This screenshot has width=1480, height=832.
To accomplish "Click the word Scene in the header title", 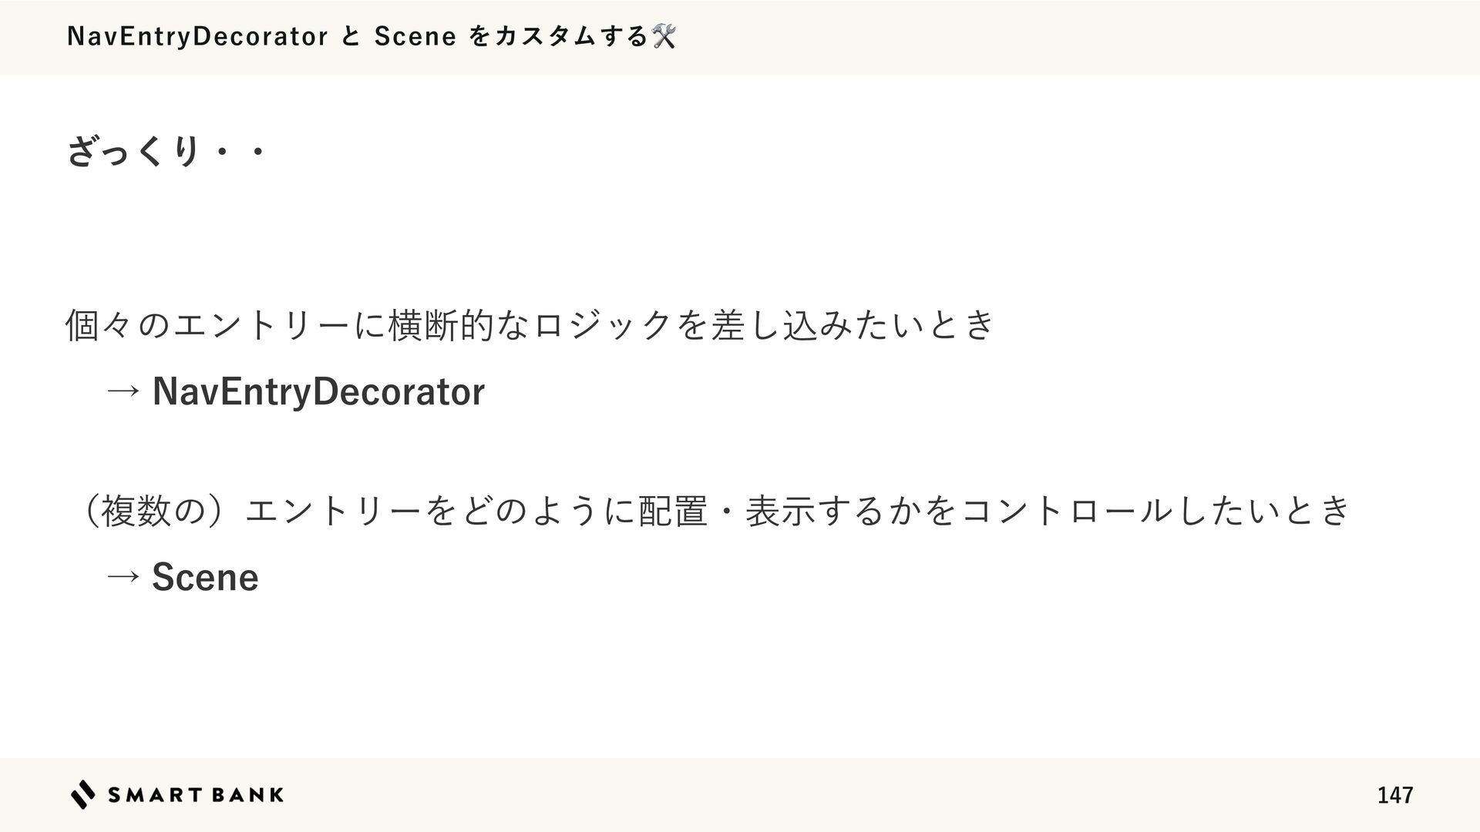I will [415, 36].
